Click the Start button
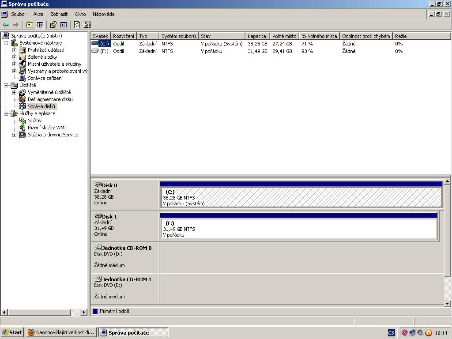The height and width of the screenshot is (339, 452). click(12, 332)
